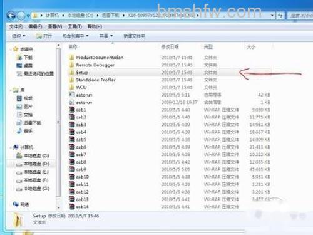Click the search box field
The height and width of the screenshot is (235, 313).
tap(300, 16)
